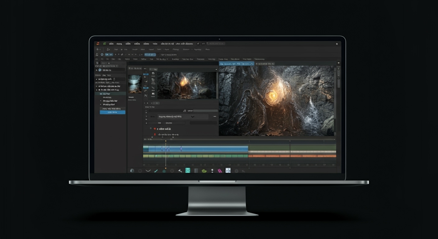This screenshot has height=239, width=438.
Task: Select the pen tool near the timeline toolbar
Action: [156, 171]
